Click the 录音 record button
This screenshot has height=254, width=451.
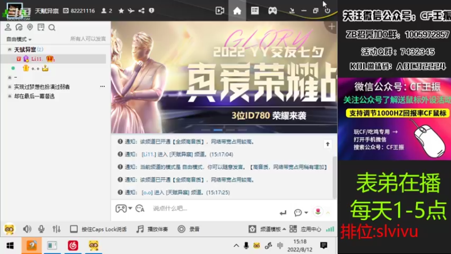coord(189,229)
